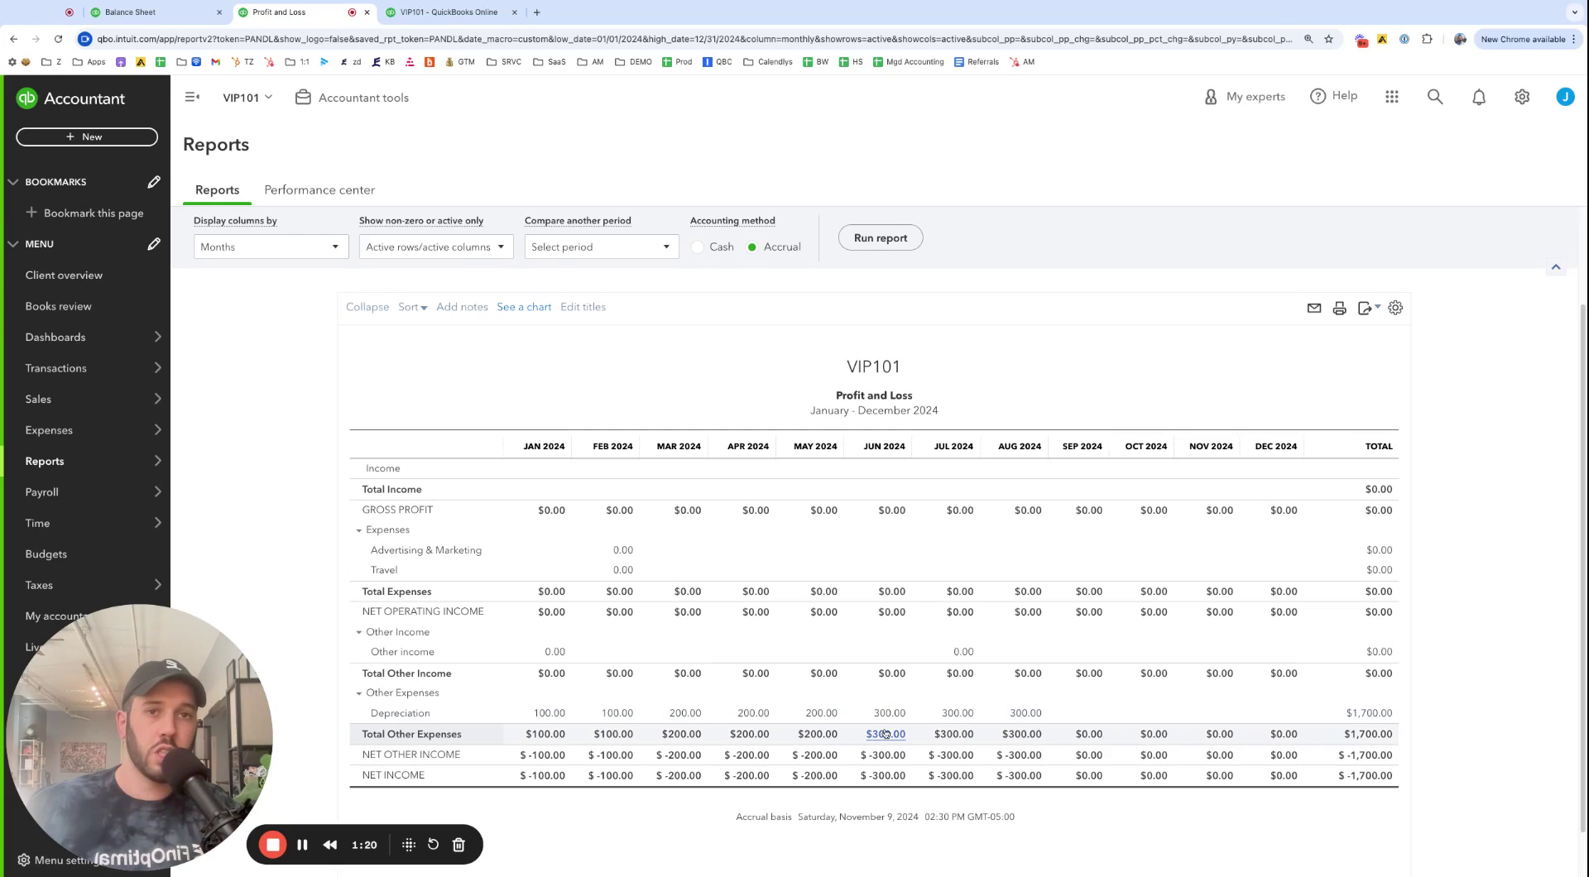
Task: Collapse the left navigation menu icon
Action: (192, 98)
